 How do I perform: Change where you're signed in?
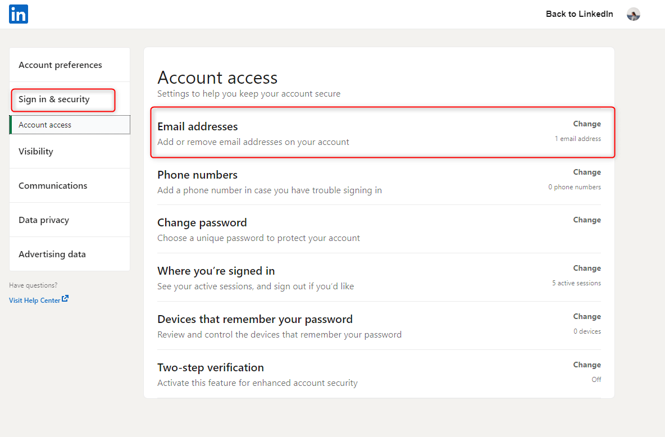pyautogui.click(x=587, y=268)
